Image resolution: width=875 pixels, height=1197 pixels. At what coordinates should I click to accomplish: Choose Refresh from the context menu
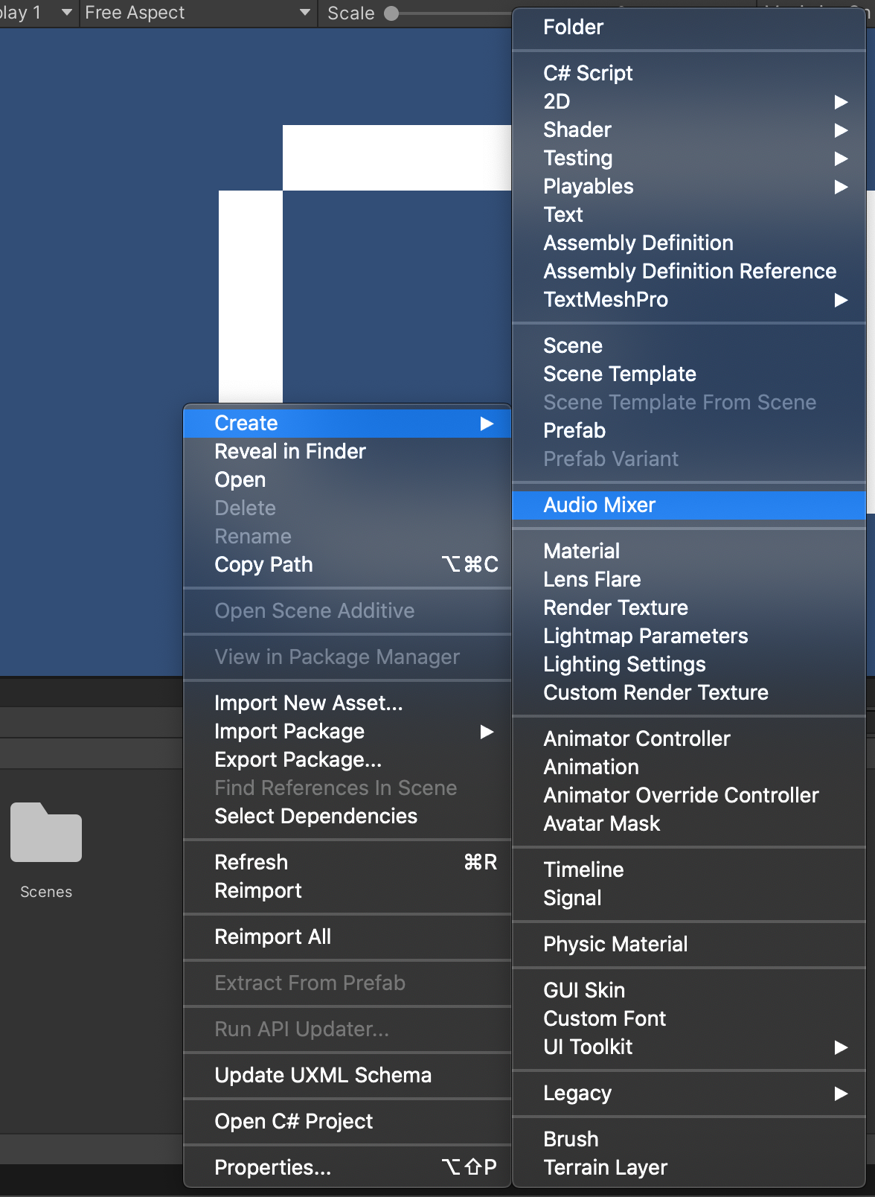pyautogui.click(x=347, y=862)
